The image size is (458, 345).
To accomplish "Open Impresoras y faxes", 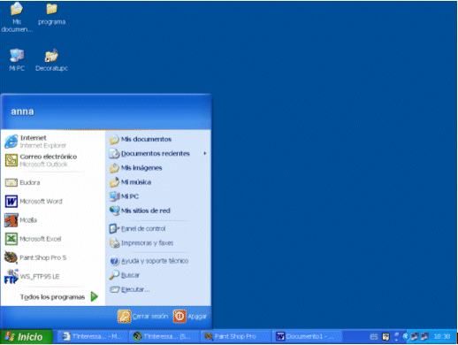I will pos(141,243).
